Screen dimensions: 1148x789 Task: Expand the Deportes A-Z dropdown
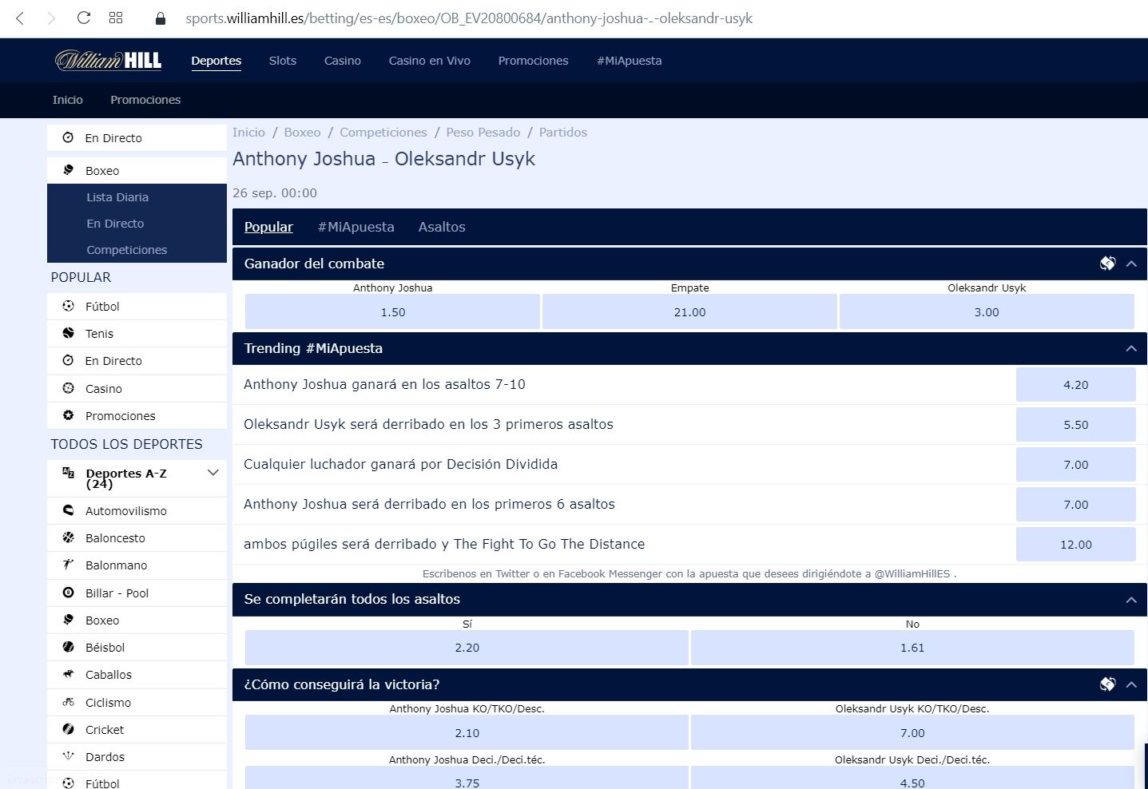213,473
